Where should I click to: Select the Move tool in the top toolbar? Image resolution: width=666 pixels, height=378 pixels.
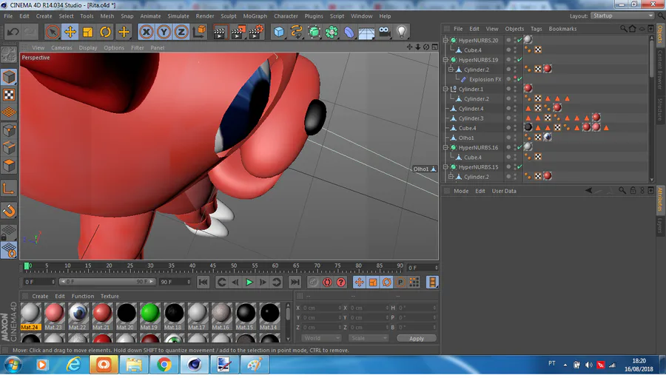[70, 32]
